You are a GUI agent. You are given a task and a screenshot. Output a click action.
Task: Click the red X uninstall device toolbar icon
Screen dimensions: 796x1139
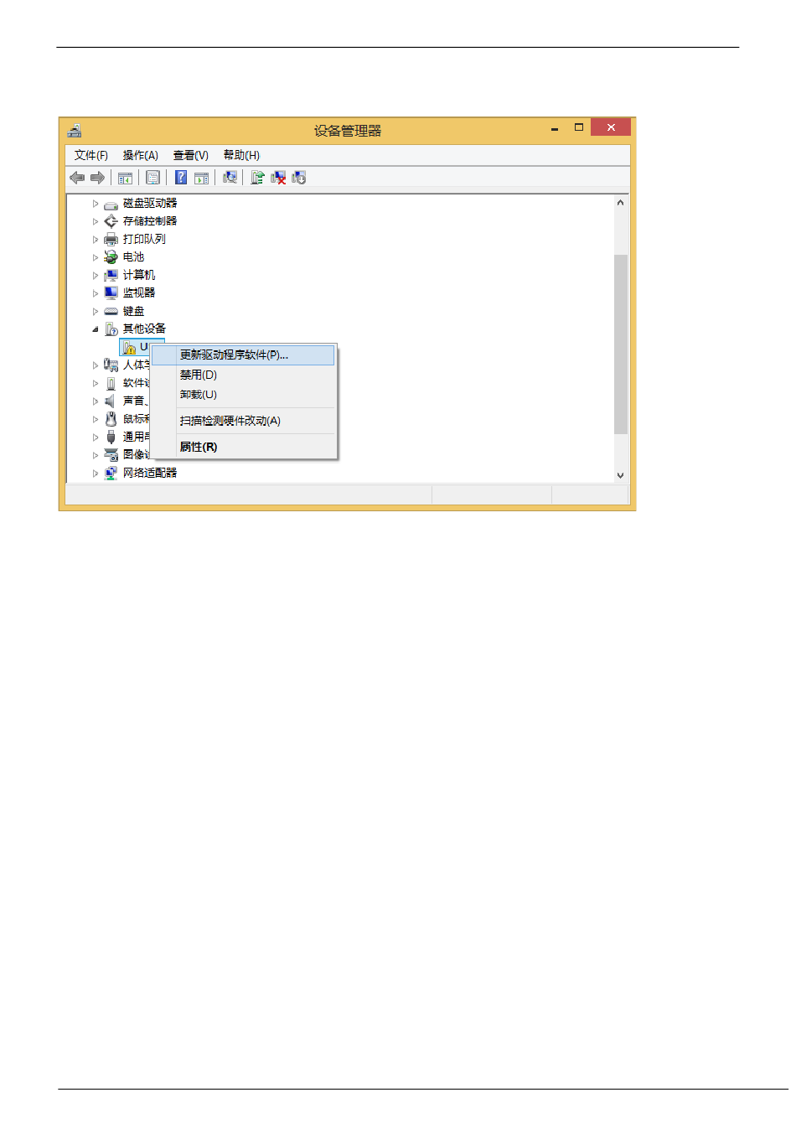click(x=278, y=178)
